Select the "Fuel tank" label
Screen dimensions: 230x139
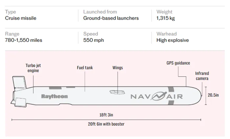click(85, 68)
